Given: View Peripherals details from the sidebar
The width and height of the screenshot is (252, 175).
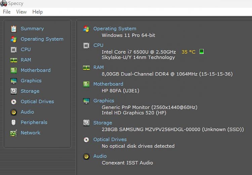Looking at the screenshot, I should click(x=34, y=122).
